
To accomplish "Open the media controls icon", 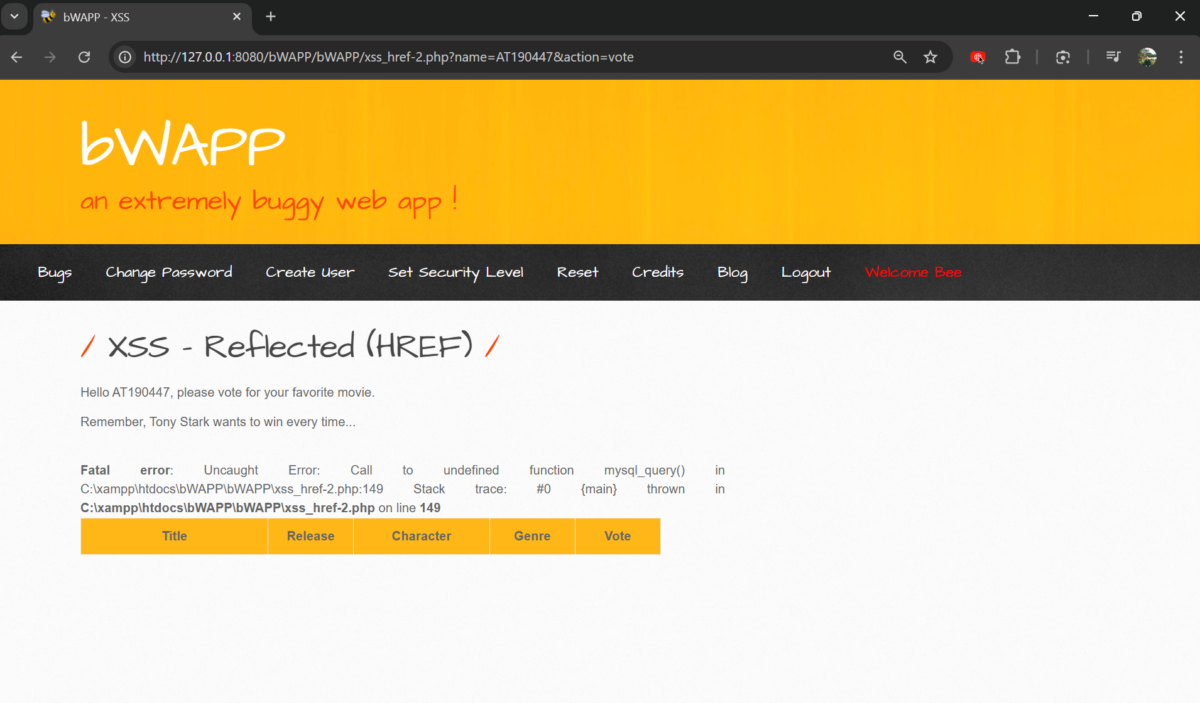I will pyautogui.click(x=1113, y=57).
